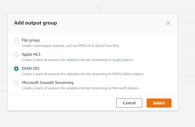Click the Microsoft players description text

pyautogui.click(x=80, y=88)
